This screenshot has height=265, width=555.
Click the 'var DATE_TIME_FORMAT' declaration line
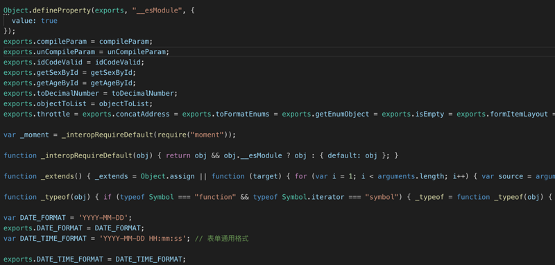click(x=126, y=239)
